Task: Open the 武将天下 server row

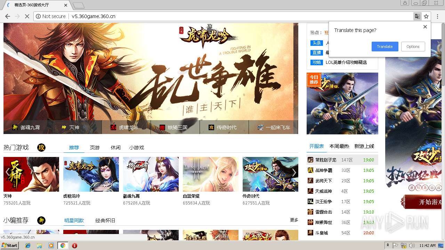Action: (x=342, y=181)
